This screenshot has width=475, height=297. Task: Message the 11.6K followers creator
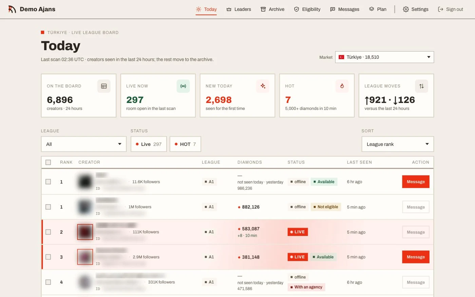tap(416, 182)
